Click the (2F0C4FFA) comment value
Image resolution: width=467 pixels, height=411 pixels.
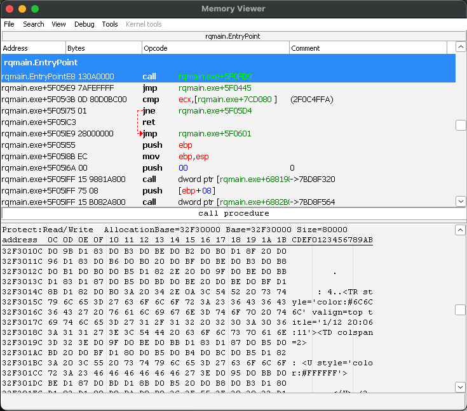pyautogui.click(x=312, y=100)
